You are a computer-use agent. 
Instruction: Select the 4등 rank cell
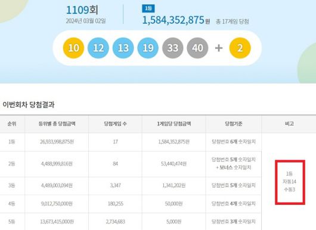click(x=12, y=204)
